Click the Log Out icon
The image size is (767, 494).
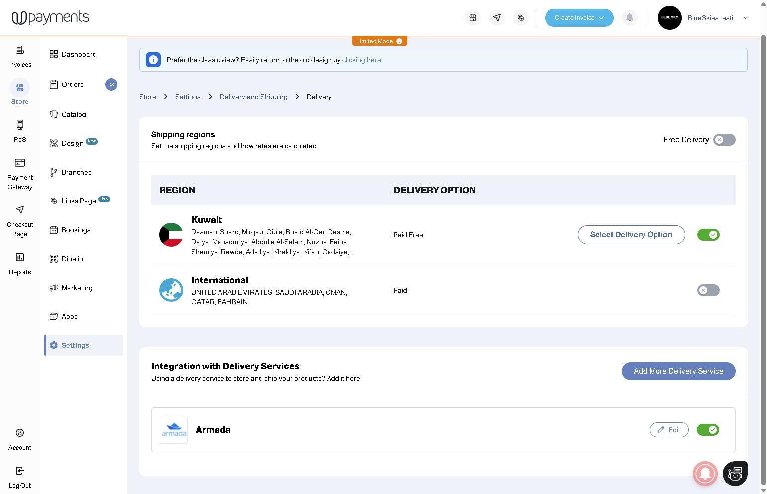pyautogui.click(x=20, y=471)
